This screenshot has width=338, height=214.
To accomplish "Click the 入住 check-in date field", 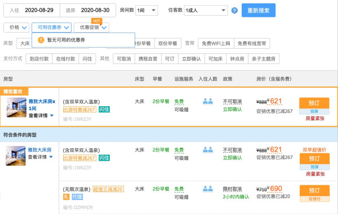I will tap(32, 10).
